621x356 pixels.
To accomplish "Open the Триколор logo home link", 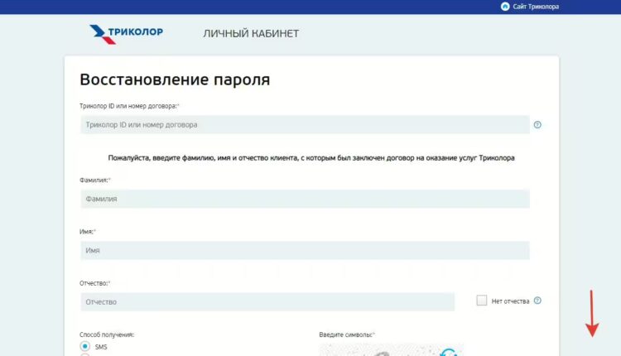I will point(127,34).
